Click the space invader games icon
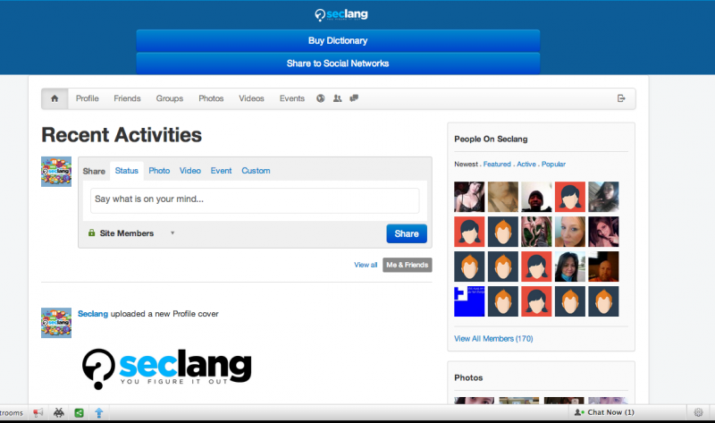 click(x=59, y=412)
